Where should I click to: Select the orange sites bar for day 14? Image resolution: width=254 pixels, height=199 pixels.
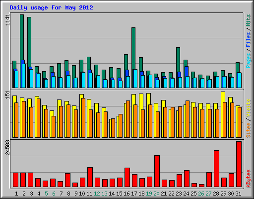113,128
